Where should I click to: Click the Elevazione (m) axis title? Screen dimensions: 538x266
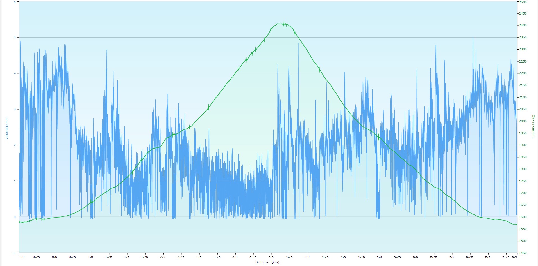click(x=533, y=126)
